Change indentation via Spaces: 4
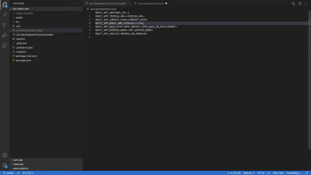The height and width of the screenshot is (175, 311). coord(249,173)
